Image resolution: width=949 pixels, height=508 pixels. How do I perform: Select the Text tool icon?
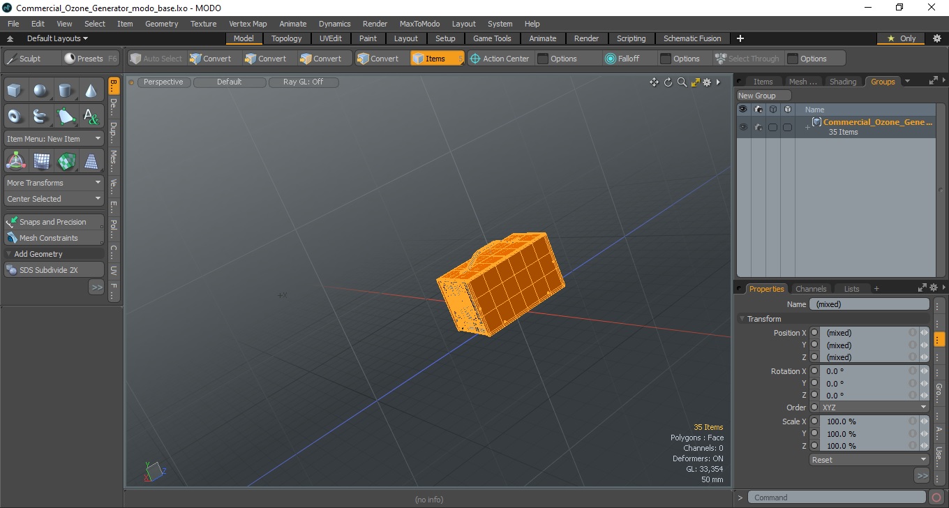click(x=91, y=116)
